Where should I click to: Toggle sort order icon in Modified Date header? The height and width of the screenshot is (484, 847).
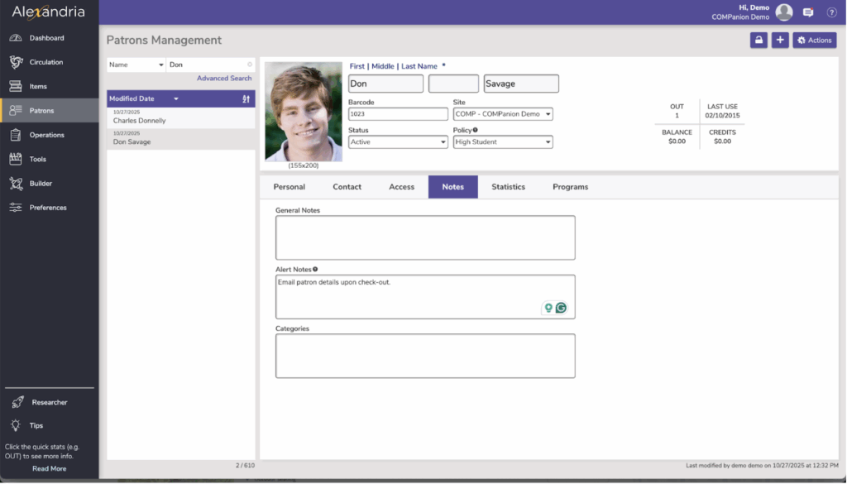click(x=246, y=99)
